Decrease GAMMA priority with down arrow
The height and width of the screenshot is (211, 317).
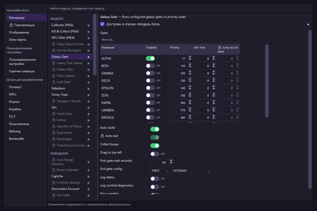pos(190,75)
